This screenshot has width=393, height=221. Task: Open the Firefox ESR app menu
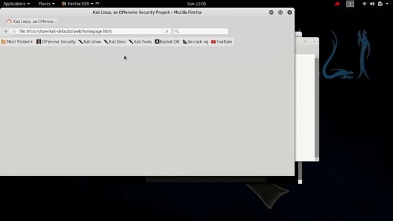coord(78,4)
